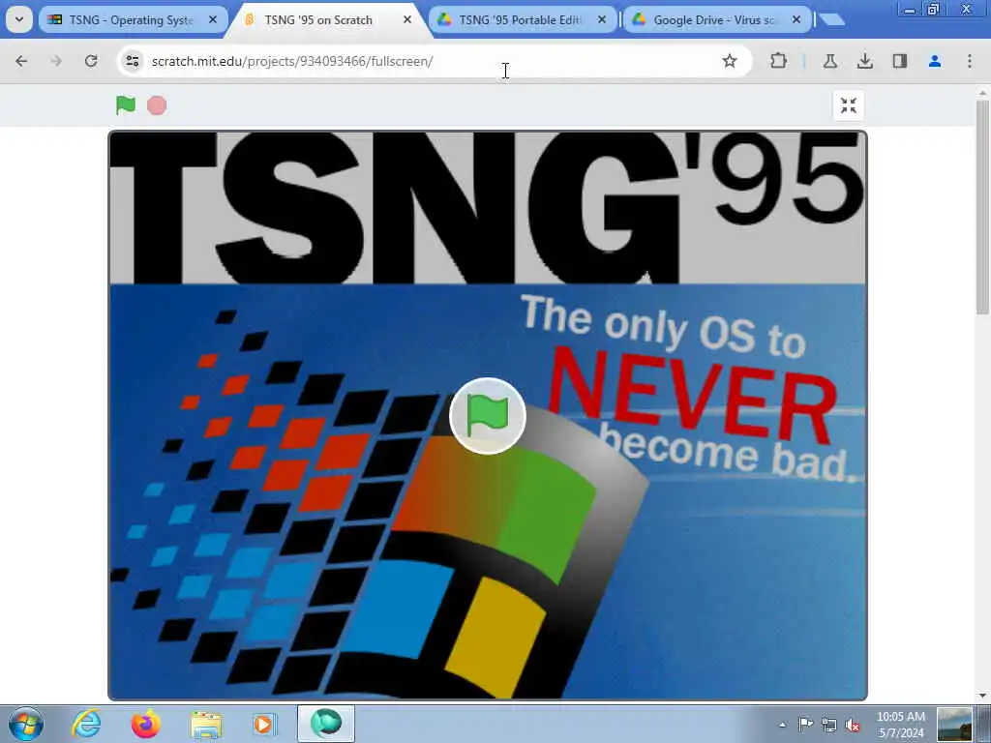
Task: Switch to TSNG - Operating System tab
Action: (x=133, y=20)
